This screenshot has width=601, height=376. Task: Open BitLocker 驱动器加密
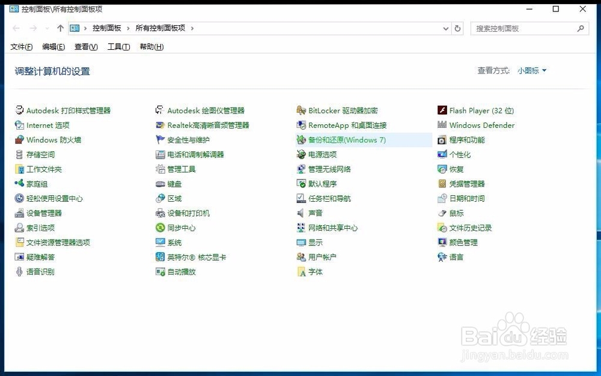[343, 111]
